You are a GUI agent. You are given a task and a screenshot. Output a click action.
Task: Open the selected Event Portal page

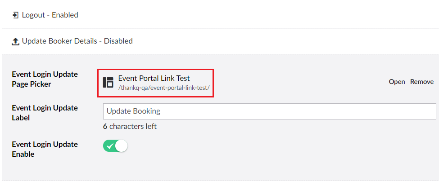[397, 82]
